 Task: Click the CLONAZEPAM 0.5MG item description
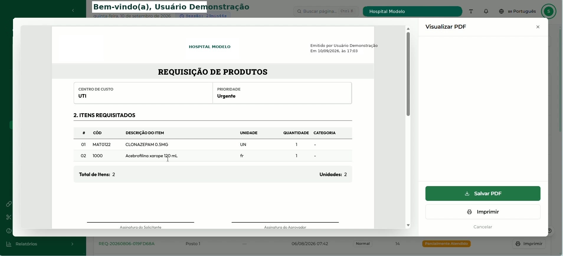click(x=147, y=145)
